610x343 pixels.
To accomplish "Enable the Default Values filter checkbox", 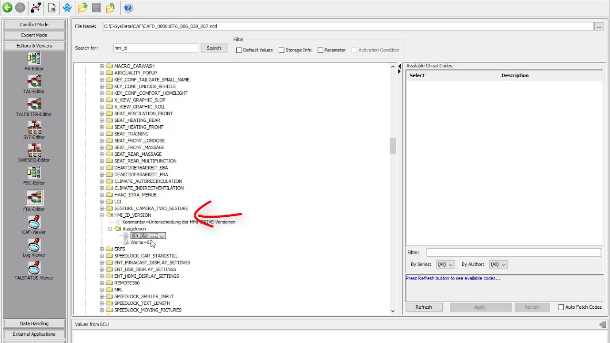I will click(239, 50).
